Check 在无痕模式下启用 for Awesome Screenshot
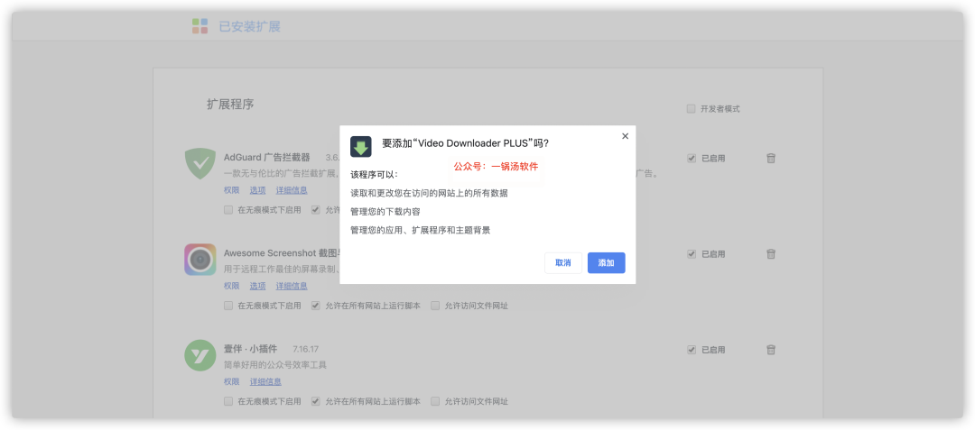 tap(228, 306)
